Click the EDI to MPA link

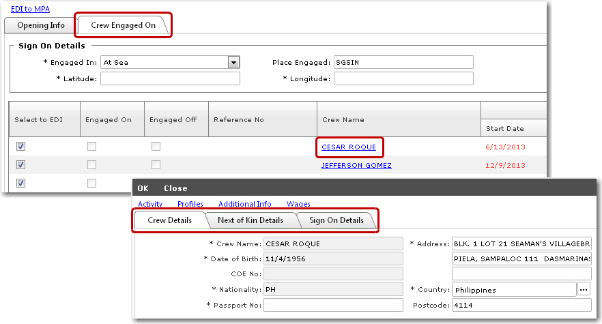[30, 9]
